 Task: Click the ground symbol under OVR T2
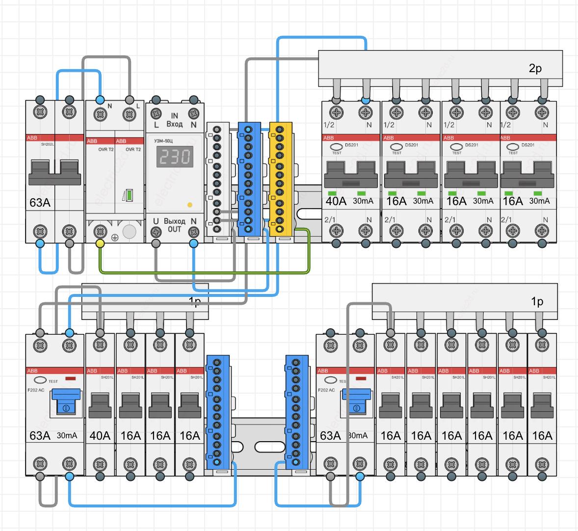click(114, 238)
